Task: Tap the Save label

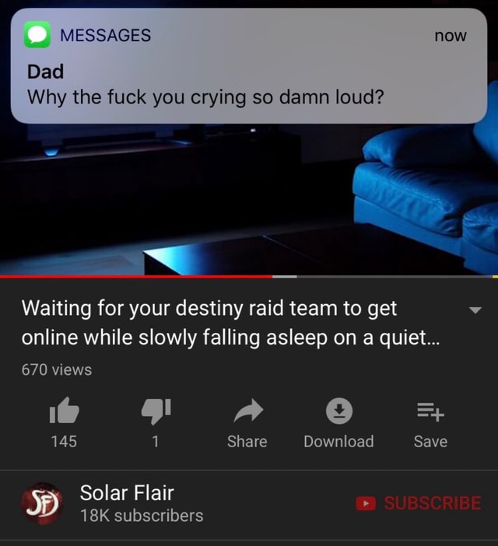Action: (431, 442)
